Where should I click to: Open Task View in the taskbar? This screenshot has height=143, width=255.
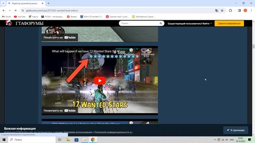click(59, 139)
